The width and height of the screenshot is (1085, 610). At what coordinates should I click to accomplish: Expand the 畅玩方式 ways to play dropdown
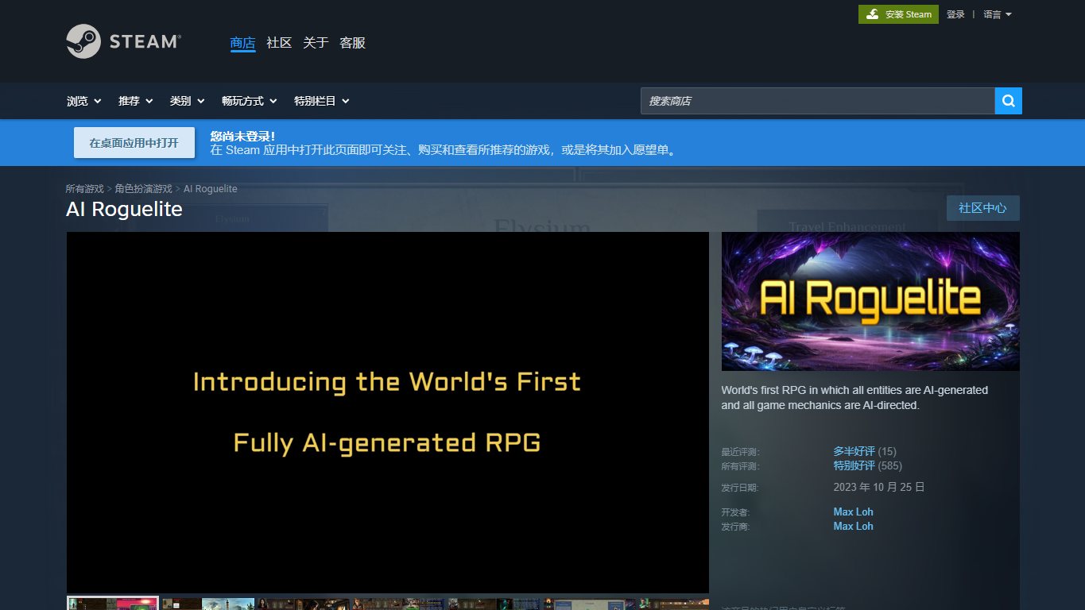tap(250, 101)
